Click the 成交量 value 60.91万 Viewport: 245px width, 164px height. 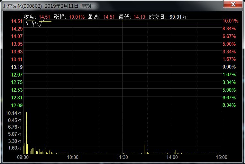(x=178, y=17)
